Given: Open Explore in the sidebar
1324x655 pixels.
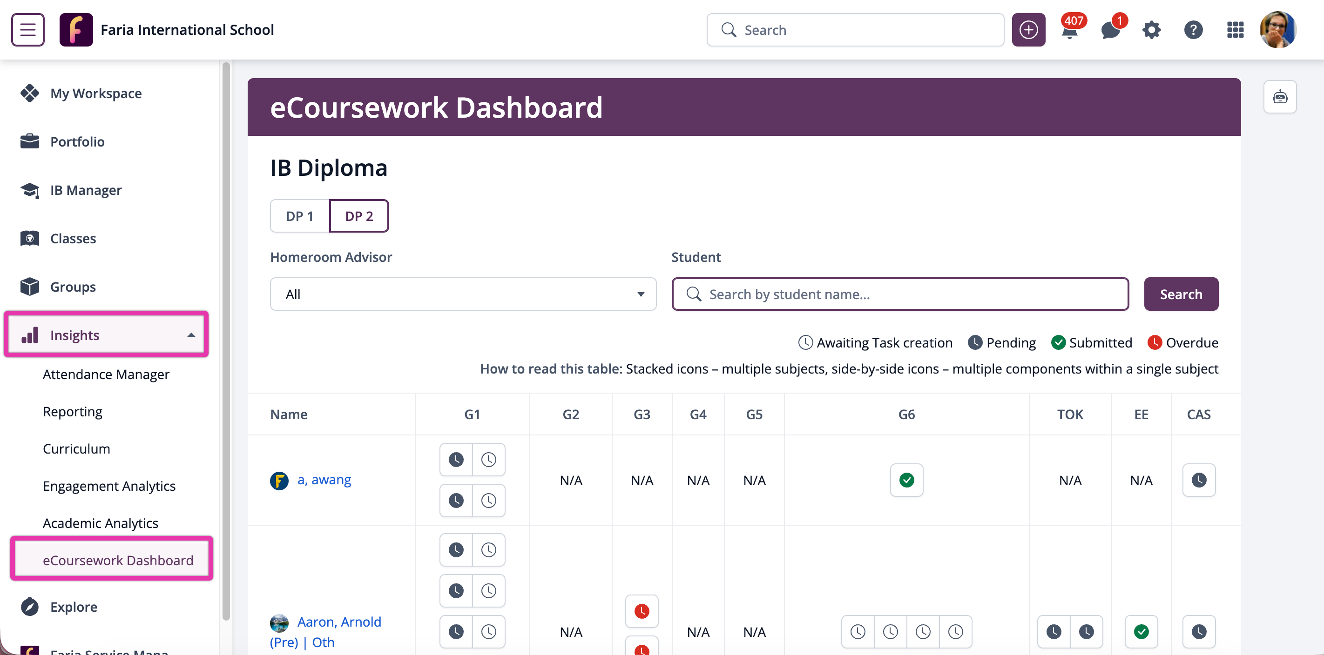Looking at the screenshot, I should tap(73, 607).
